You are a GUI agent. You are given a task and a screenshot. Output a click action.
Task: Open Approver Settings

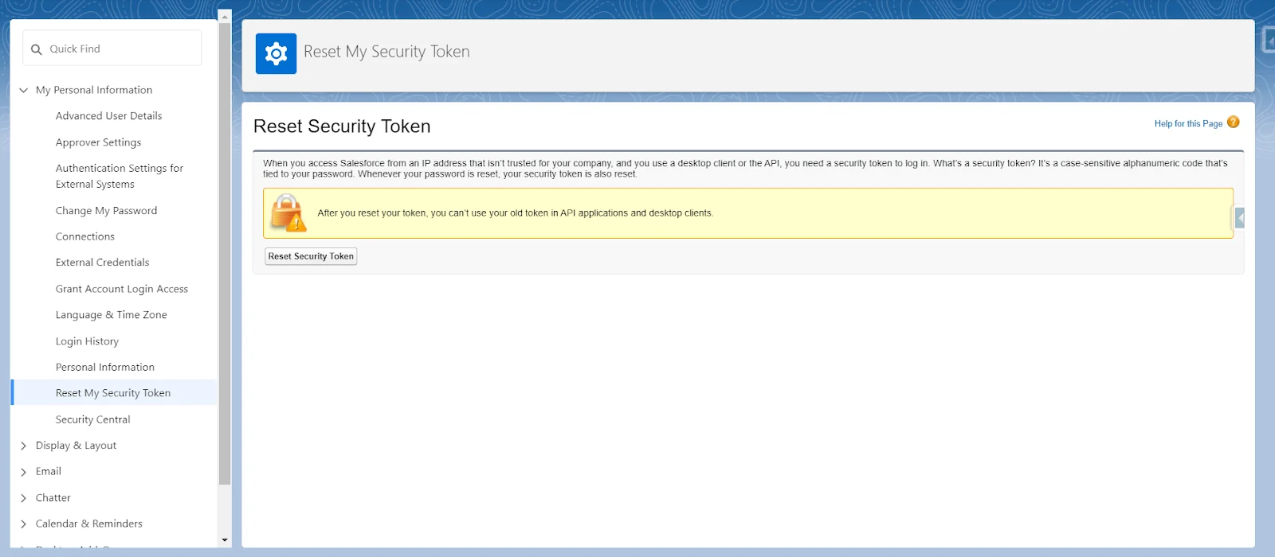[x=98, y=142]
